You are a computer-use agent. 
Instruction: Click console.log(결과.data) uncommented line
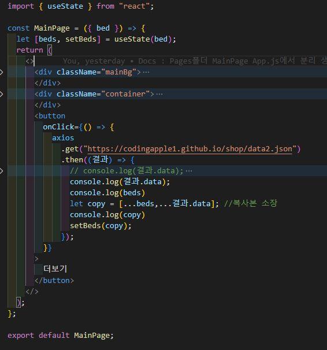pos(120,182)
